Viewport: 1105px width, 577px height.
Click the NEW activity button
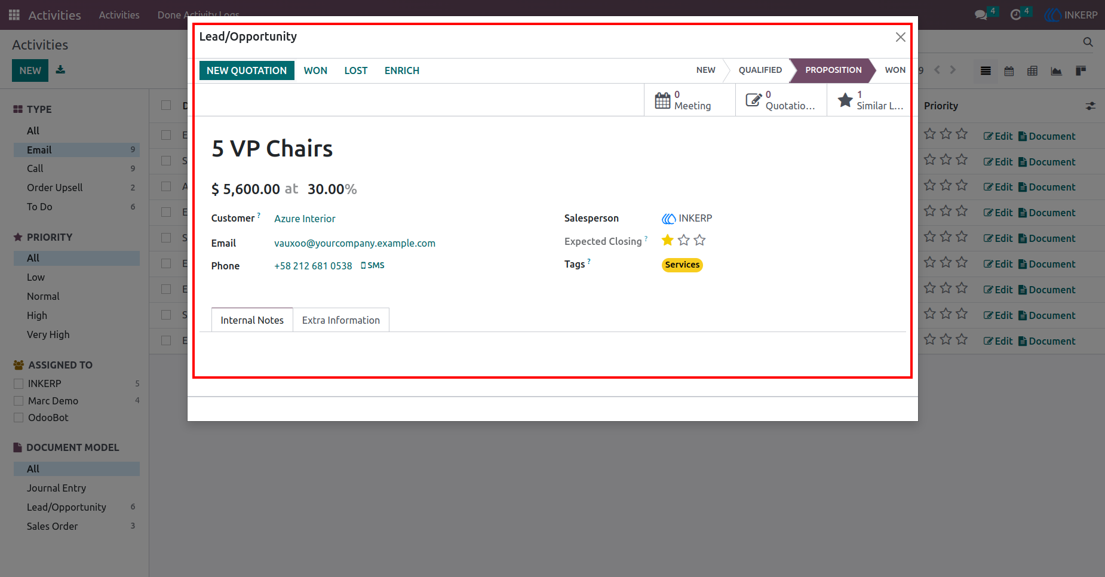point(30,70)
